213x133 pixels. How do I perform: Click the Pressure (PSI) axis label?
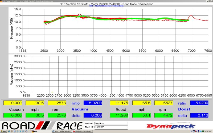point(11,28)
